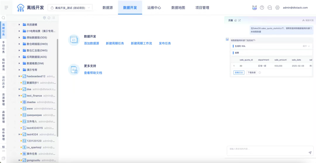Image resolution: width=316 pixels, height=163 pixels.
Task: Open the message chat bubble icon
Action: click(x=270, y=8)
